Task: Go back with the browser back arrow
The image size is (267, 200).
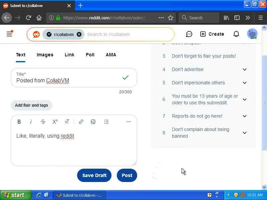Action: point(7,18)
